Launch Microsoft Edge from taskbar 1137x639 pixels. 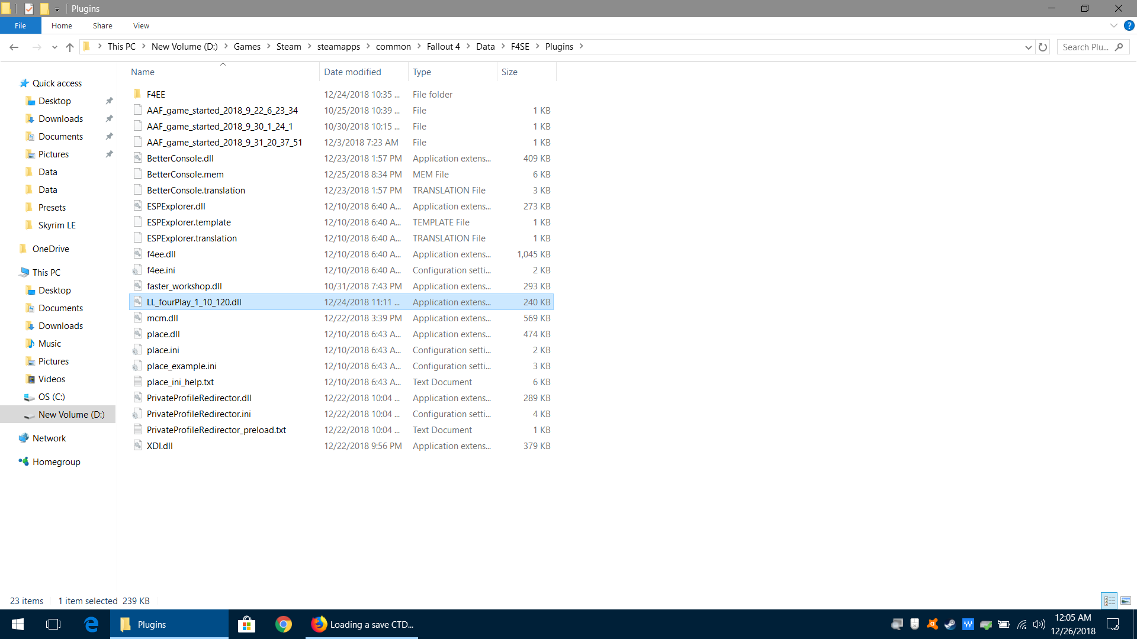(x=91, y=624)
